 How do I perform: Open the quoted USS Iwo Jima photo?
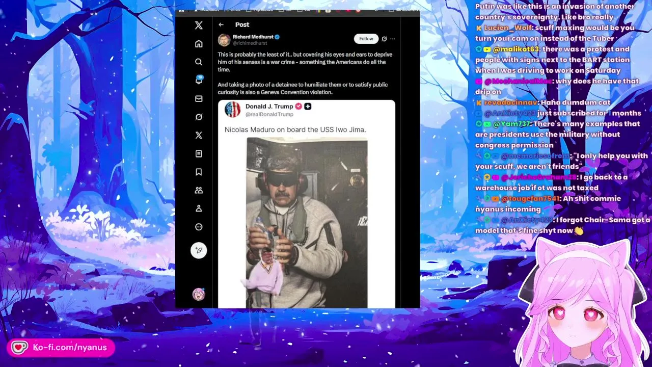(x=307, y=223)
